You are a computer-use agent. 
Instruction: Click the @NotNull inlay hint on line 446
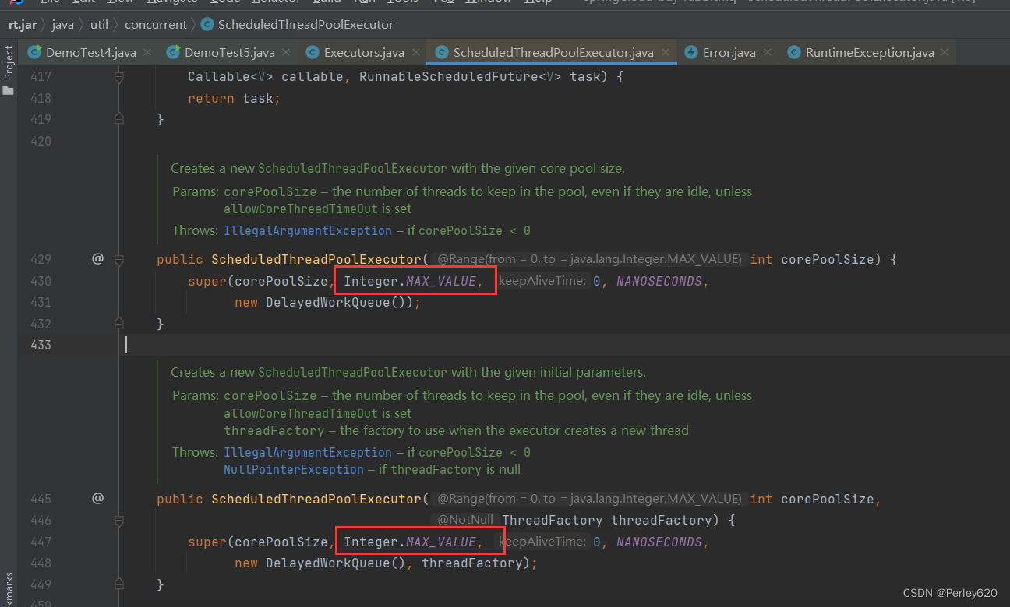[464, 520]
